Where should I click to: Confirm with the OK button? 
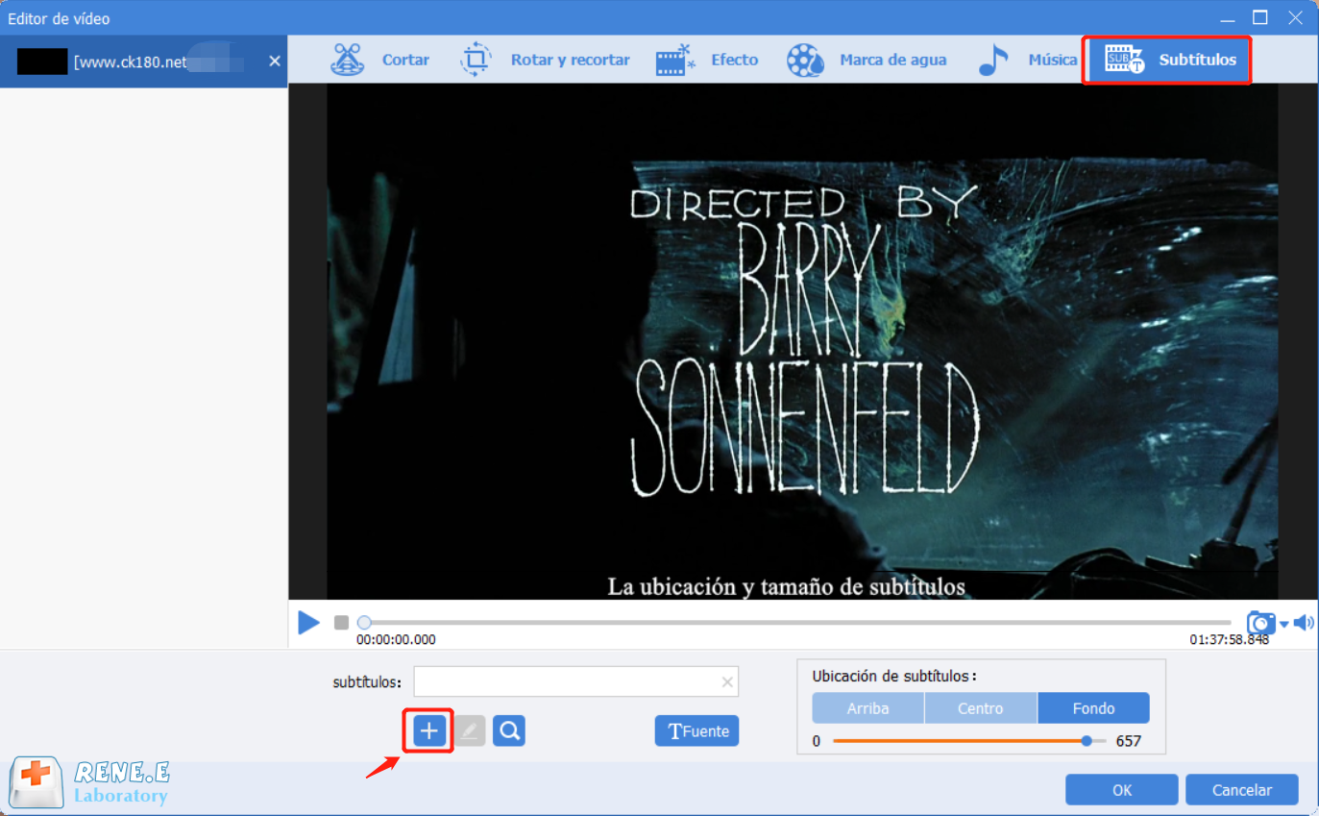pos(1122,790)
